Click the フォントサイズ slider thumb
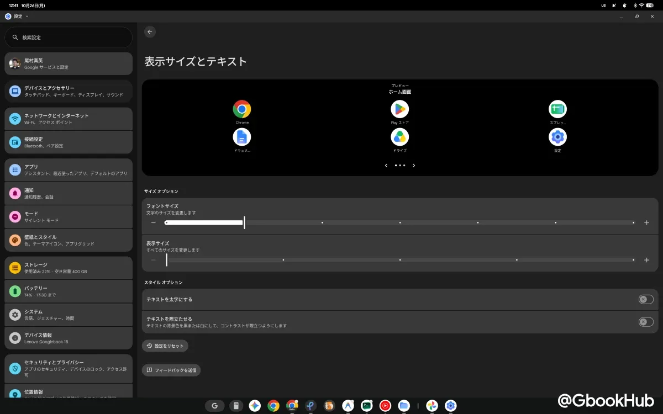 pyautogui.click(x=244, y=222)
